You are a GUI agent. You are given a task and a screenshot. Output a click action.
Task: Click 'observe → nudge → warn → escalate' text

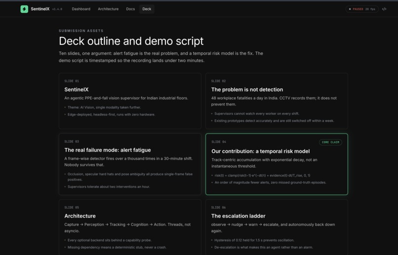273,227
